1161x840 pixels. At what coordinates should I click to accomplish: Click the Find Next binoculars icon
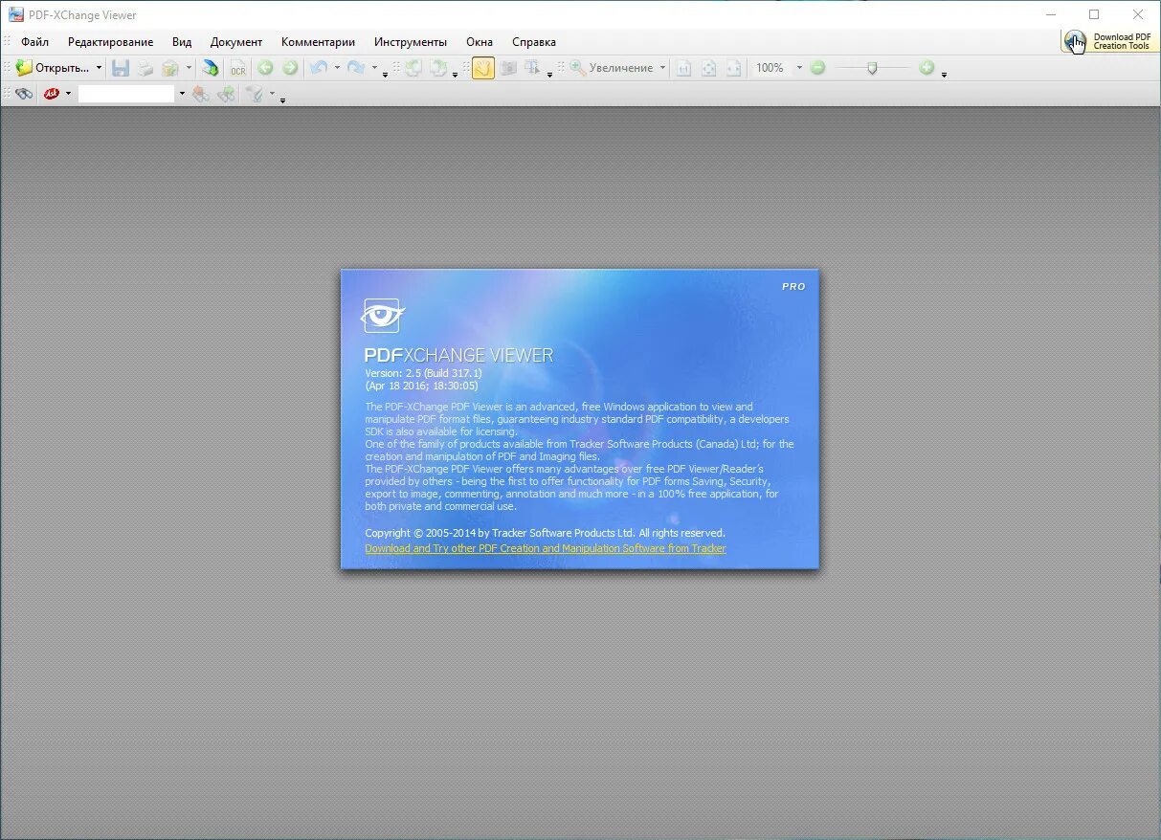(x=226, y=94)
